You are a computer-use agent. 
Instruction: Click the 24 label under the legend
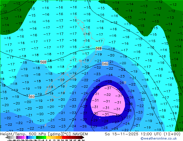click(x=62, y=140)
